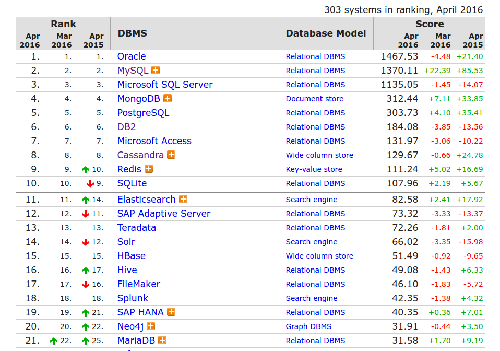The height and width of the screenshot is (351, 500).
Task: Click the PostgreSQL link
Action: coord(143,113)
